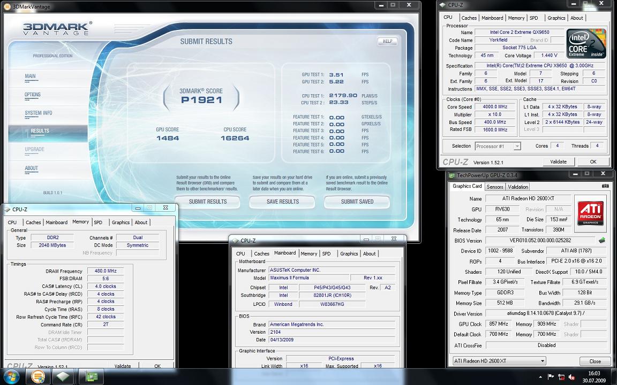Click the 3DMark Vantage title bar icon
617x385 pixels.
tap(7, 6)
